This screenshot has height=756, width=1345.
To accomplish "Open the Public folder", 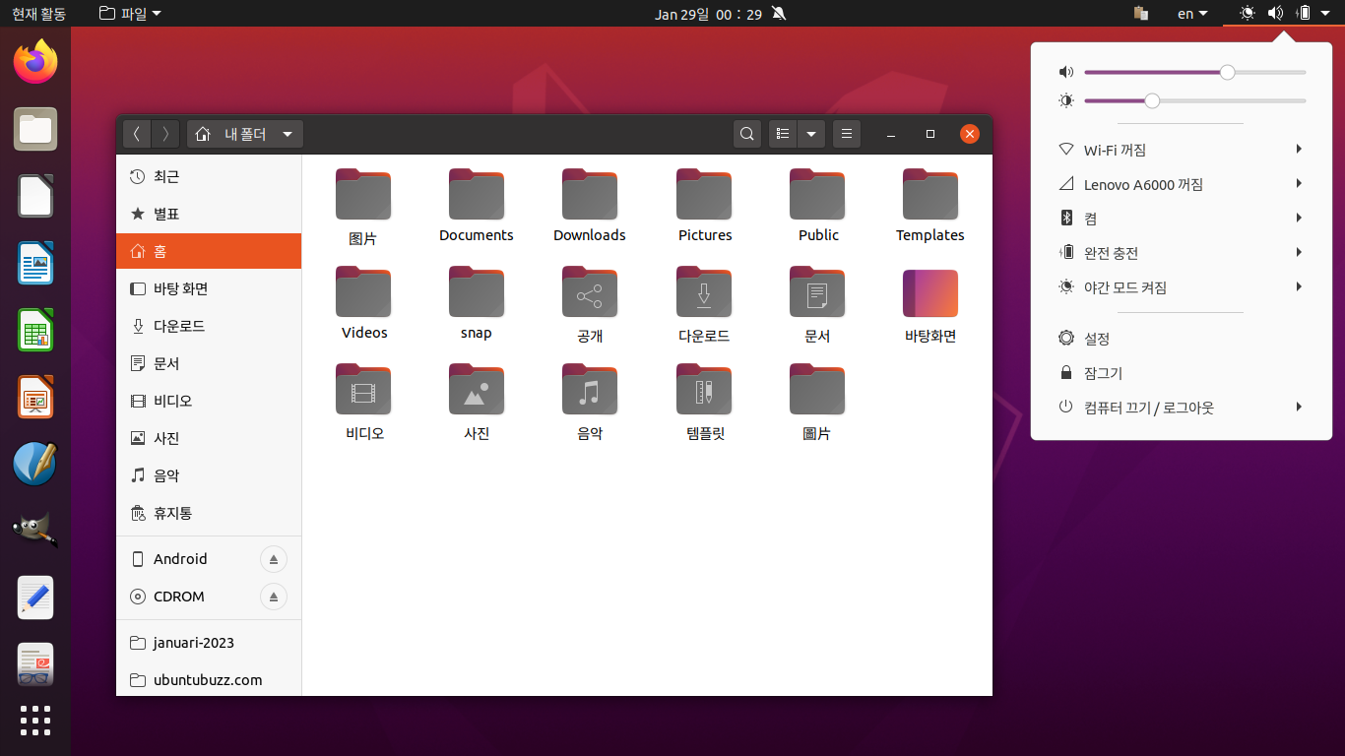I will (x=817, y=195).
